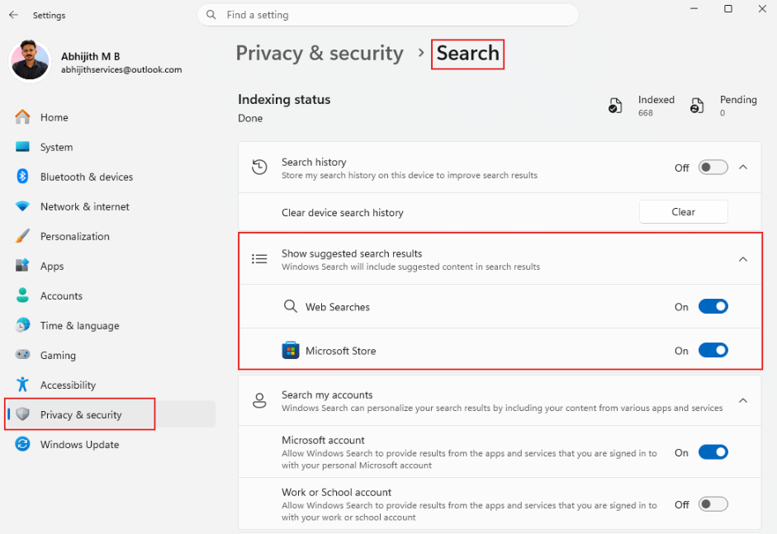The width and height of the screenshot is (777, 534).
Task: Open the Apps settings label
Action: click(x=52, y=266)
